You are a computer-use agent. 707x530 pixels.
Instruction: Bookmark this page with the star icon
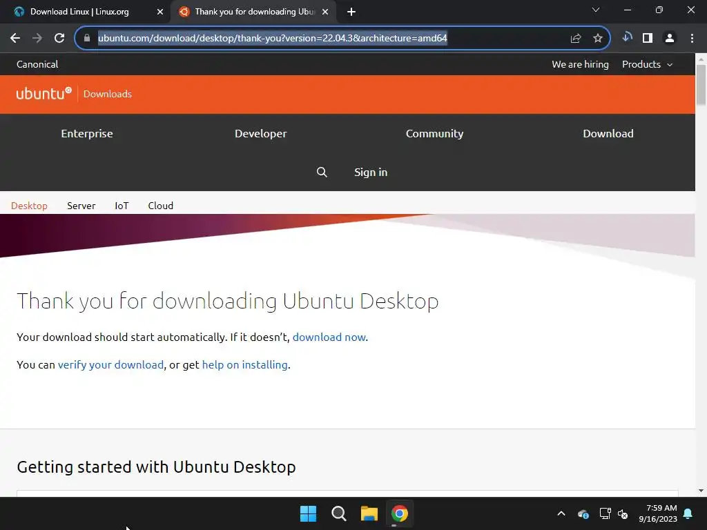point(598,39)
